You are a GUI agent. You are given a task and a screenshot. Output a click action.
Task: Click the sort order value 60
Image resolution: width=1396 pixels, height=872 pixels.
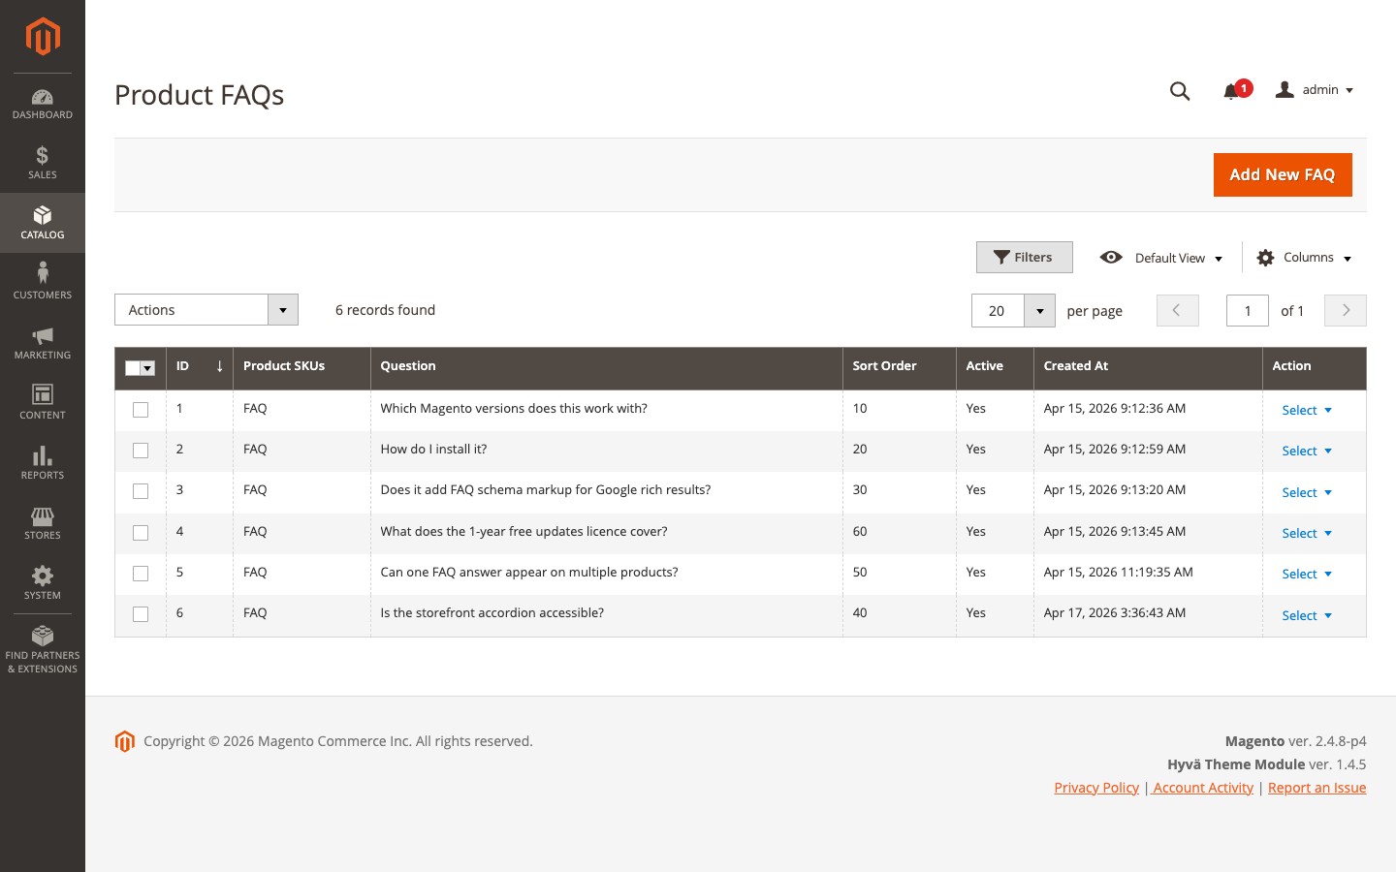click(860, 532)
